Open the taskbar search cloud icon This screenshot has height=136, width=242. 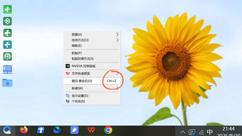[7, 130]
